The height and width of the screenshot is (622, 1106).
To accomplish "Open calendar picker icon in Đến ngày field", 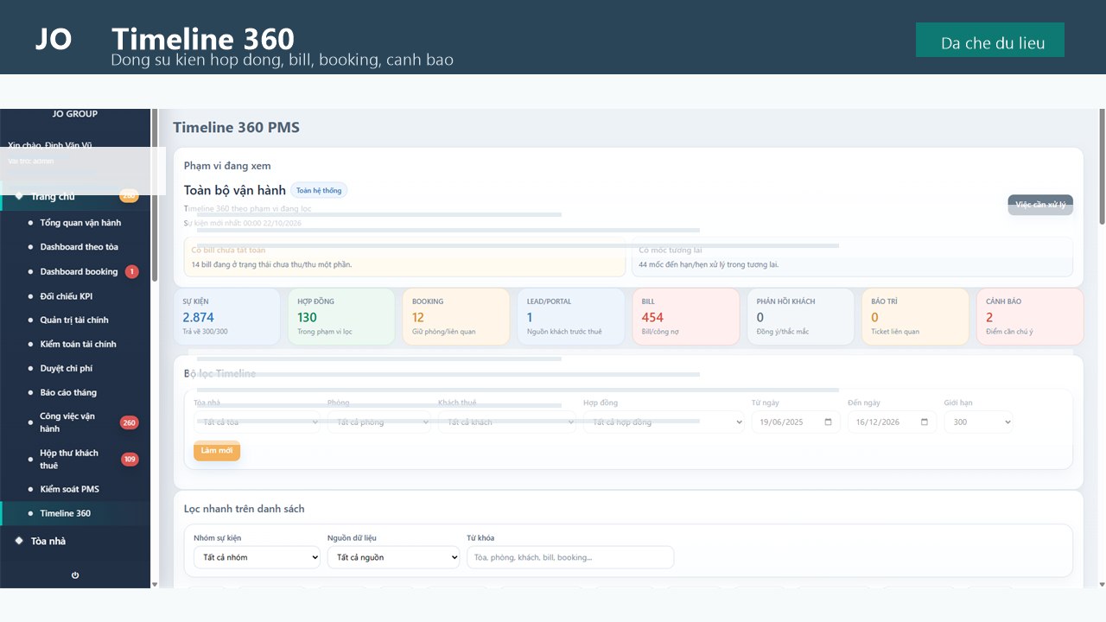I will coord(925,422).
